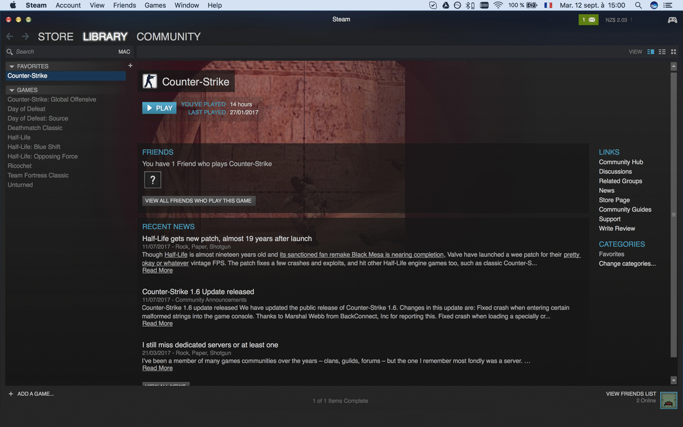Open the Games menu
The width and height of the screenshot is (683, 427).
click(155, 5)
